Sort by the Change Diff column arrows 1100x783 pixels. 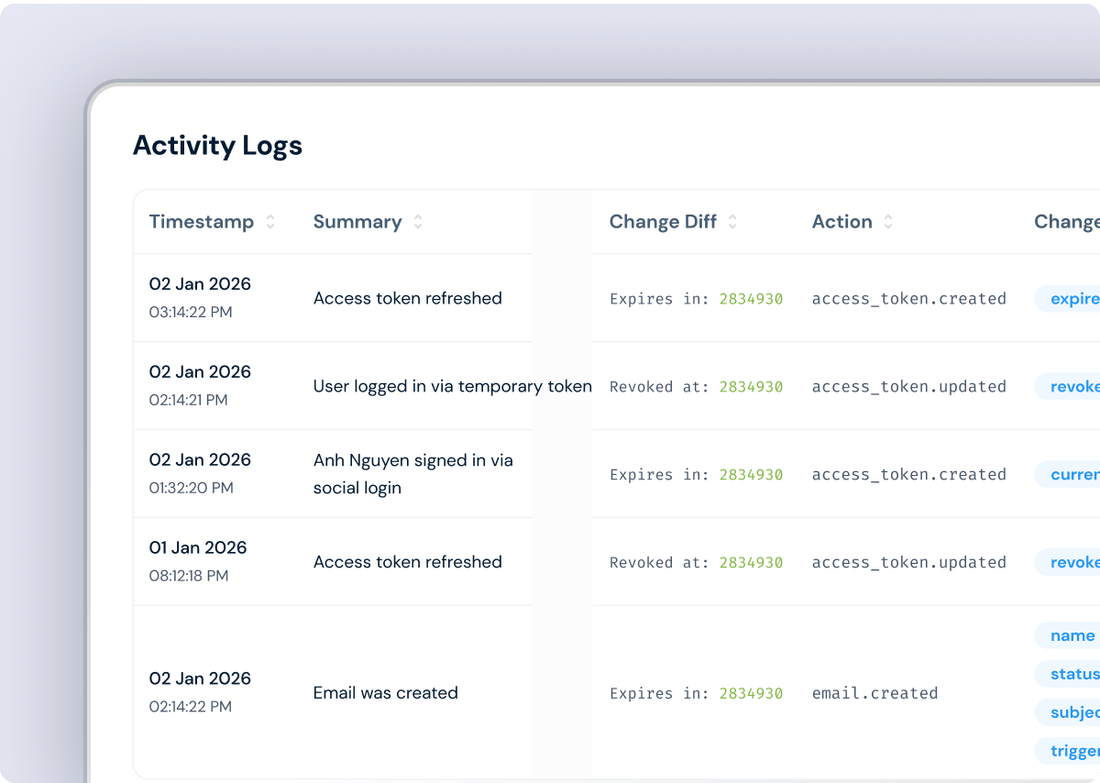[x=732, y=222]
